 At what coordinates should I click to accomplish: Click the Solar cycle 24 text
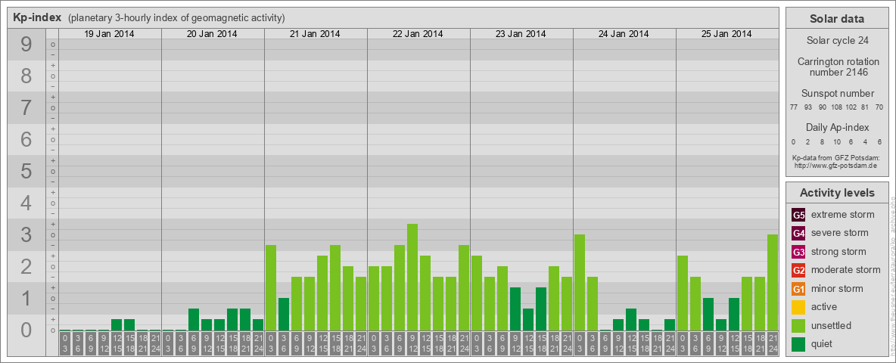tap(837, 41)
